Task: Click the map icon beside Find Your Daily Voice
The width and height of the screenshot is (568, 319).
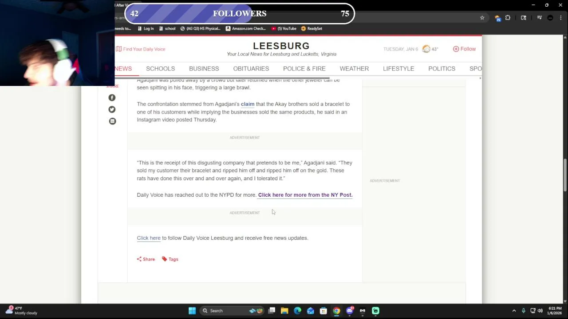Action: tap(118, 49)
